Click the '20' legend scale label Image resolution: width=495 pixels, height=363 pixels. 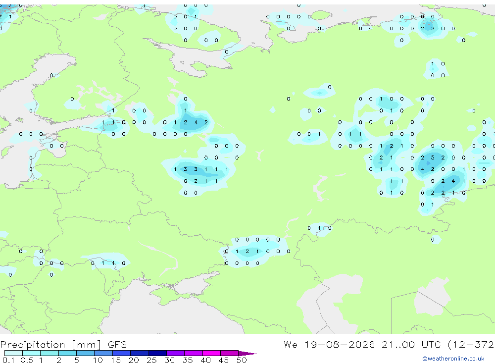[134, 360]
